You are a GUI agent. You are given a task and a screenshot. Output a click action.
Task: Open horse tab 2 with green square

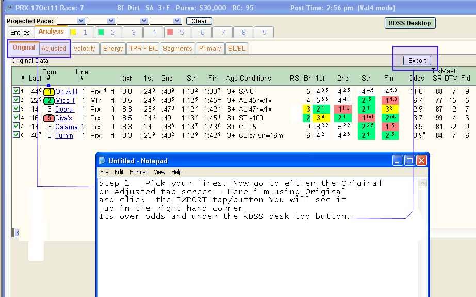point(109,32)
